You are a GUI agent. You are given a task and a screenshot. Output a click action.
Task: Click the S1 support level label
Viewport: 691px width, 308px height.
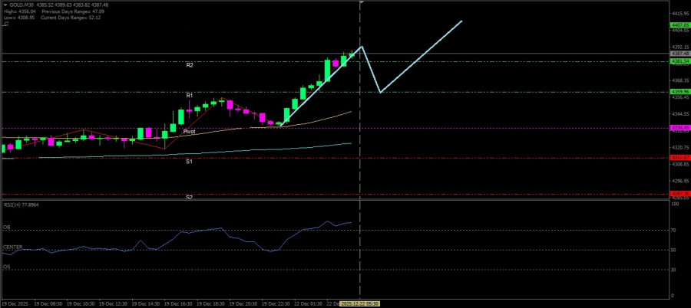coord(189,162)
